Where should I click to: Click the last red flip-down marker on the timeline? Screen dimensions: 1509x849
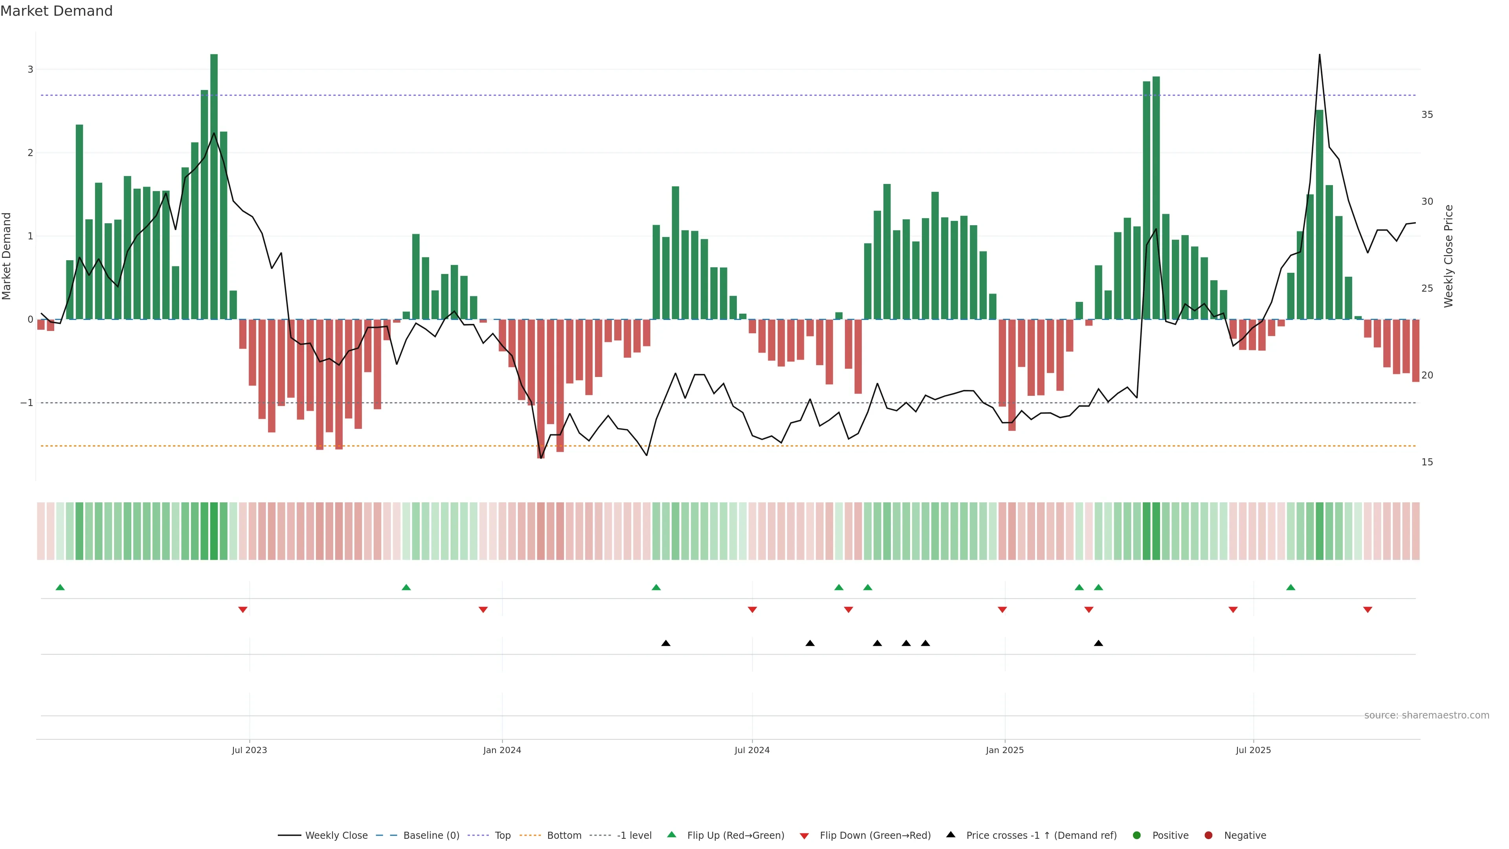(1368, 610)
